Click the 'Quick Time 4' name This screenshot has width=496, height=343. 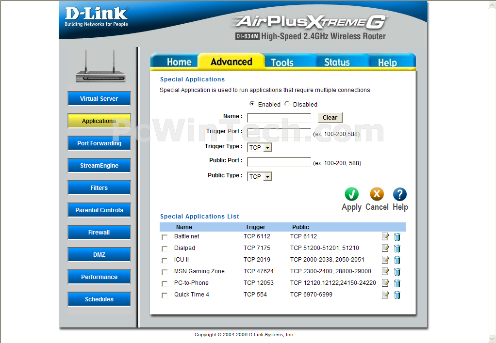191,295
